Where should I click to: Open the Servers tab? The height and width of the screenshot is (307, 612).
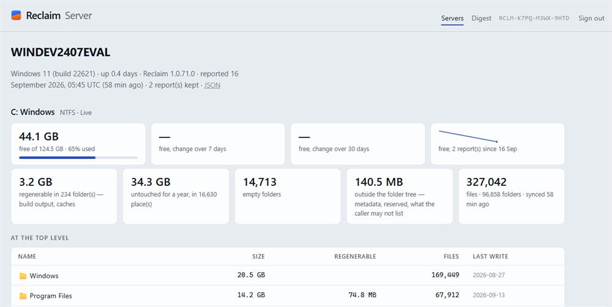tap(452, 18)
